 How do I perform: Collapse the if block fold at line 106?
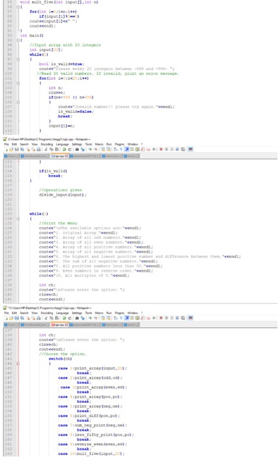coord(18,102)
